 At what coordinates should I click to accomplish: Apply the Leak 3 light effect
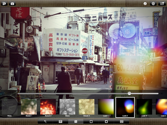coord(144,108)
